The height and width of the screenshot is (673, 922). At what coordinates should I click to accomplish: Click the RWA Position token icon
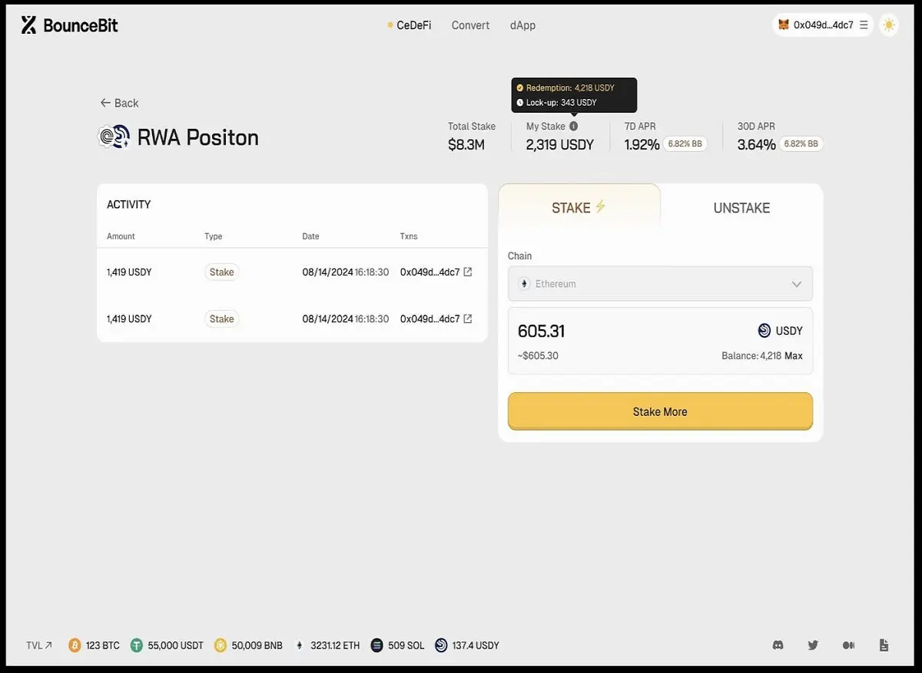pos(114,137)
